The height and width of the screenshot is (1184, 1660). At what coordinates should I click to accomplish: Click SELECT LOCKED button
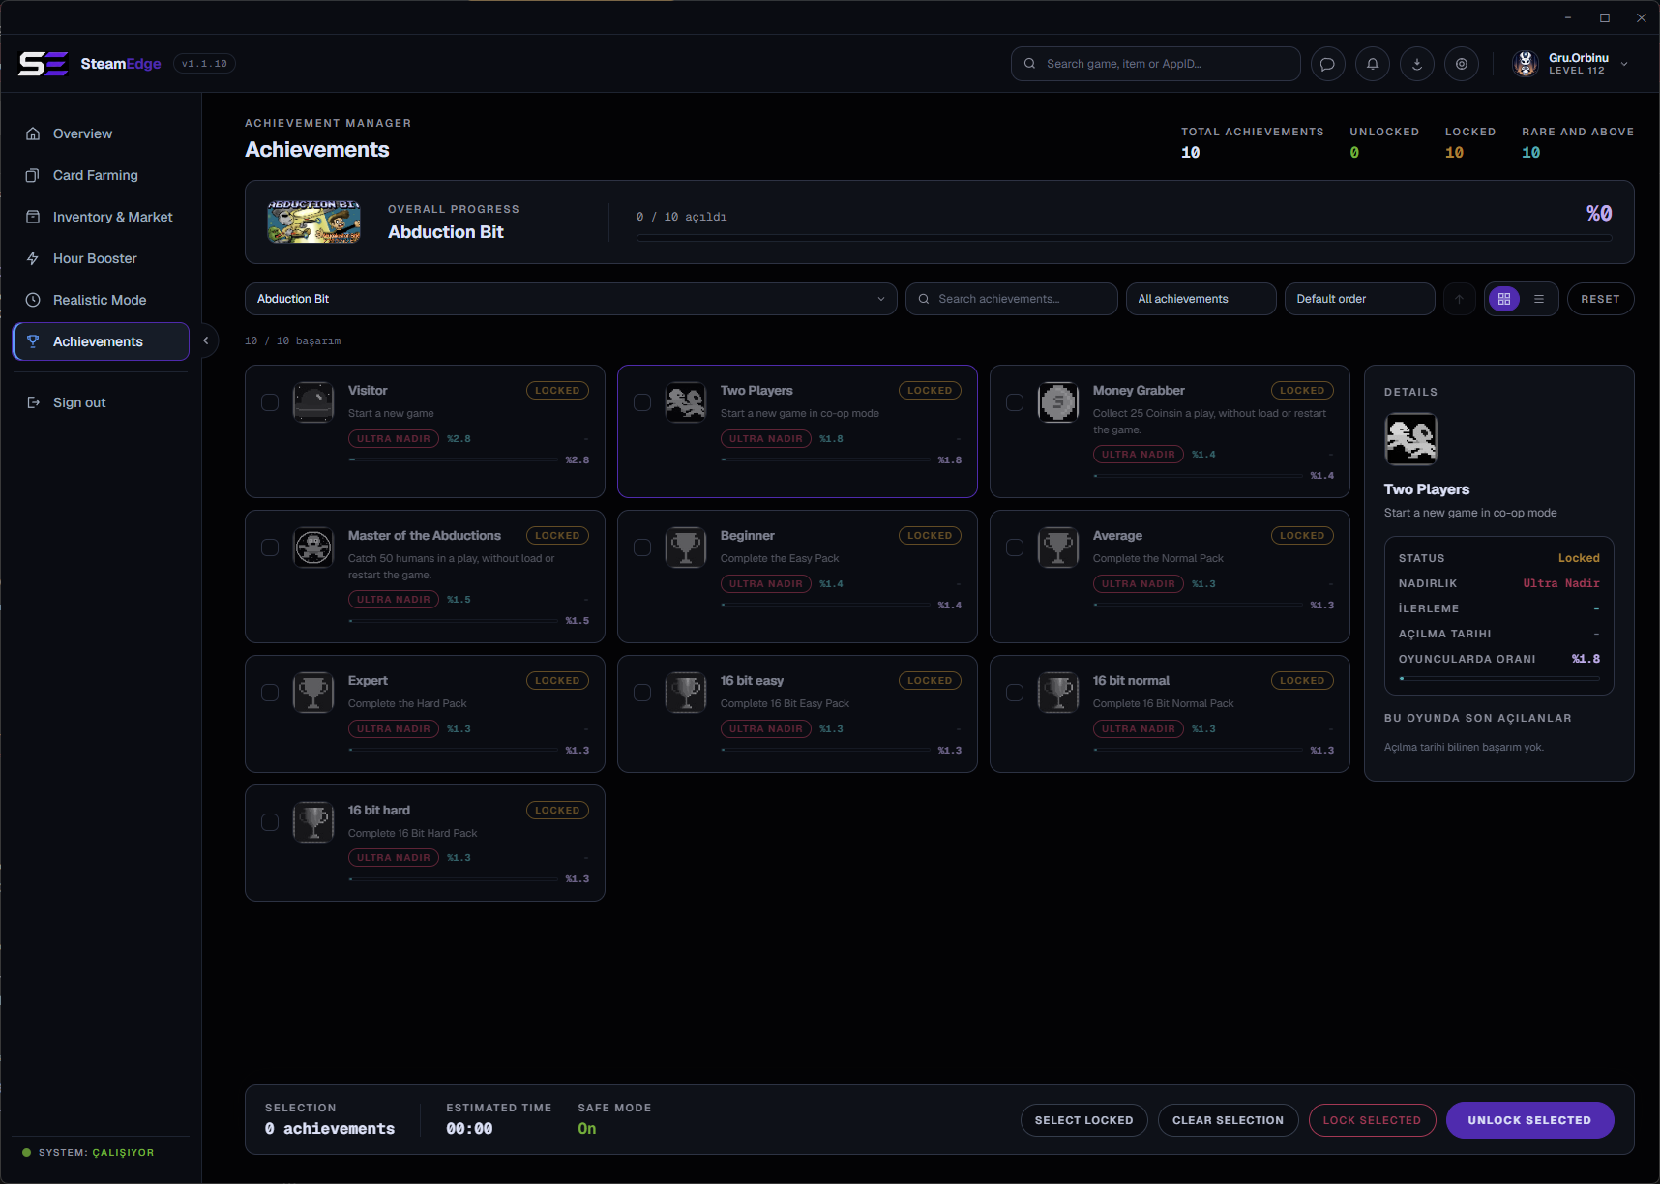(1083, 1120)
